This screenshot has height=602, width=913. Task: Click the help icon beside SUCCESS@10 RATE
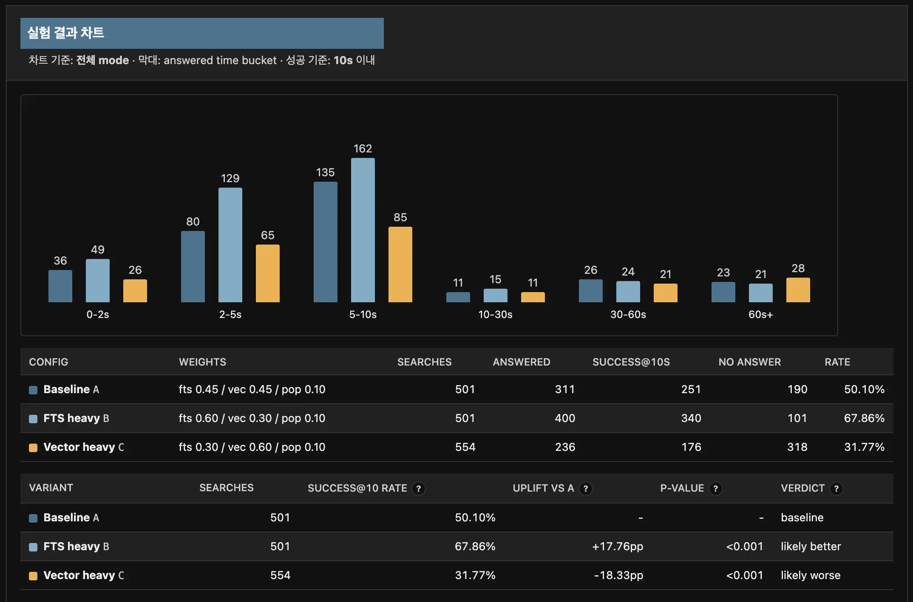(x=419, y=489)
